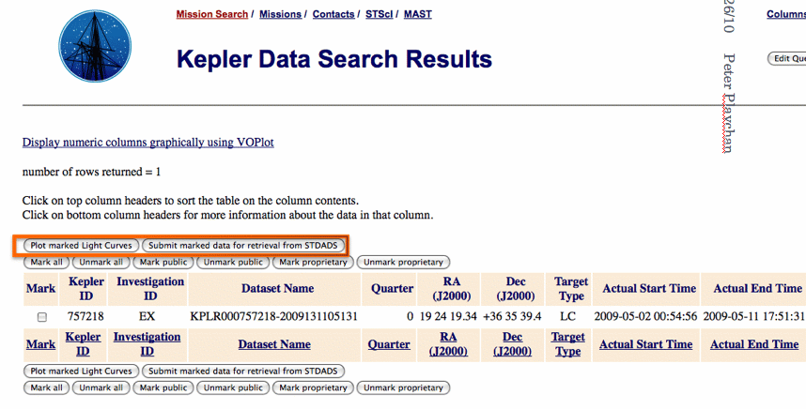Screen dimensions: 806x409
Task: Open Display numeric columns using VOPlot link
Action: (x=147, y=143)
